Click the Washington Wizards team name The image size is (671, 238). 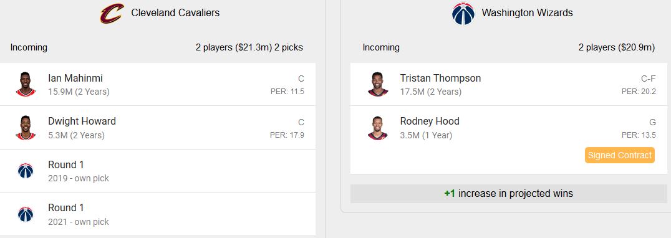point(527,13)
